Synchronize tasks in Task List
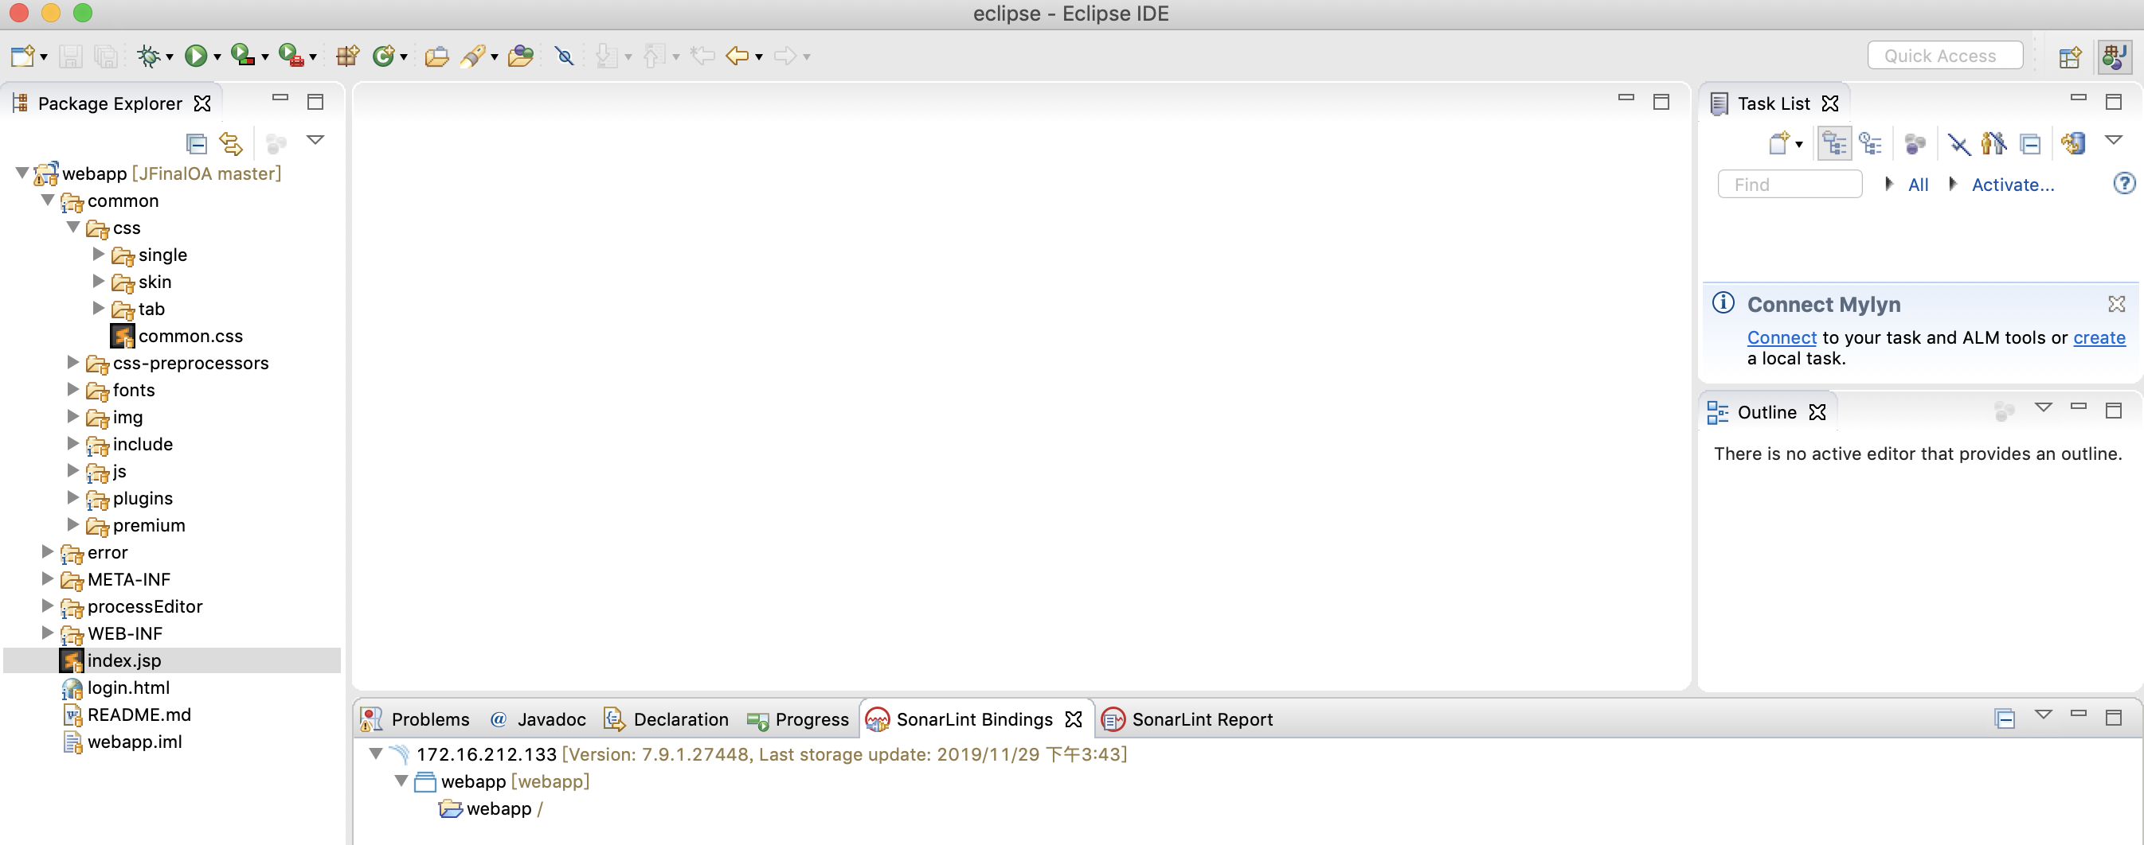 (x=2074, y=143)
